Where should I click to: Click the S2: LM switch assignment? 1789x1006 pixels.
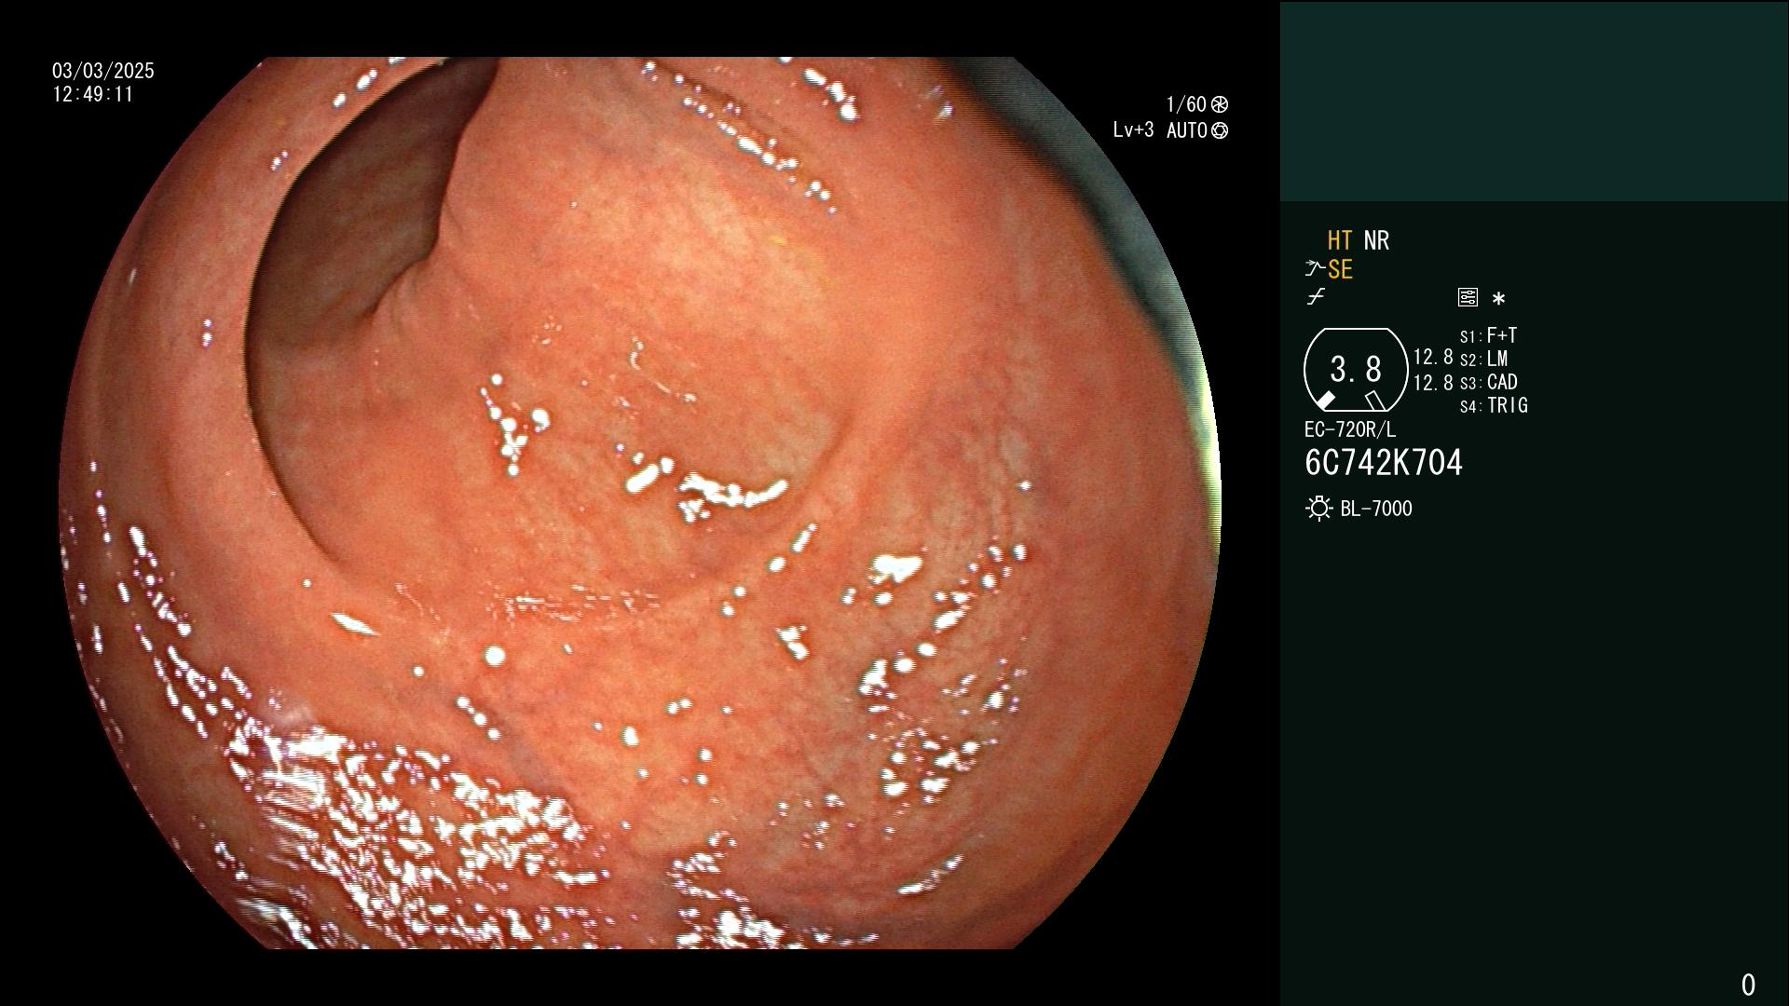pyautogui.click(x=1484, y=359)
